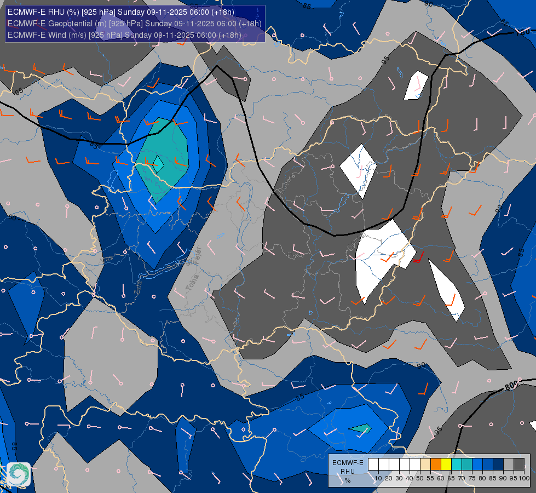Click the cream 50–55 legend swatch
The height and width of the screenshot is (493, 536).
pos(425,465)
